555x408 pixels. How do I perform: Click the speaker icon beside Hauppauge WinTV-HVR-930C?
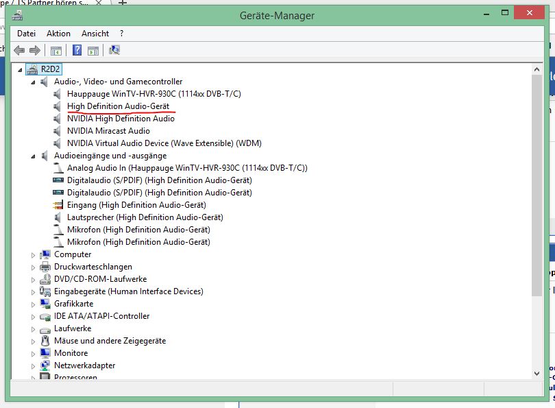tap(58, 94)
